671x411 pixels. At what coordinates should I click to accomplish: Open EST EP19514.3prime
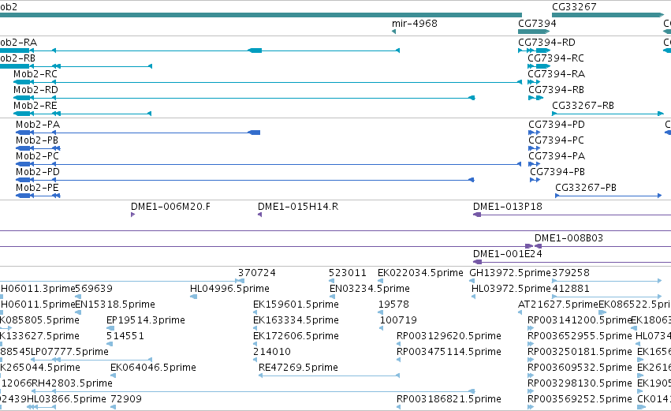(x=146, y=320)
